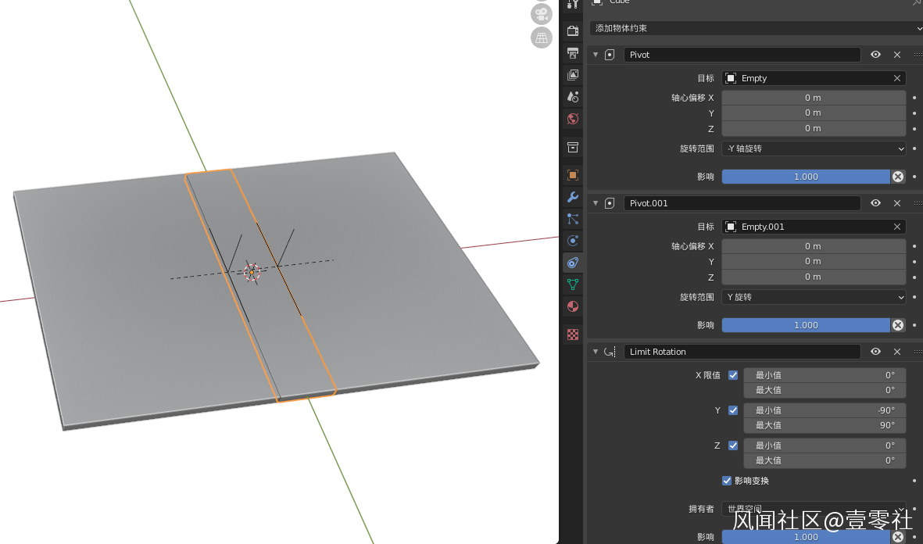Open Texture properties checker icon
The image size is (923, 544).
click(573, 335)
